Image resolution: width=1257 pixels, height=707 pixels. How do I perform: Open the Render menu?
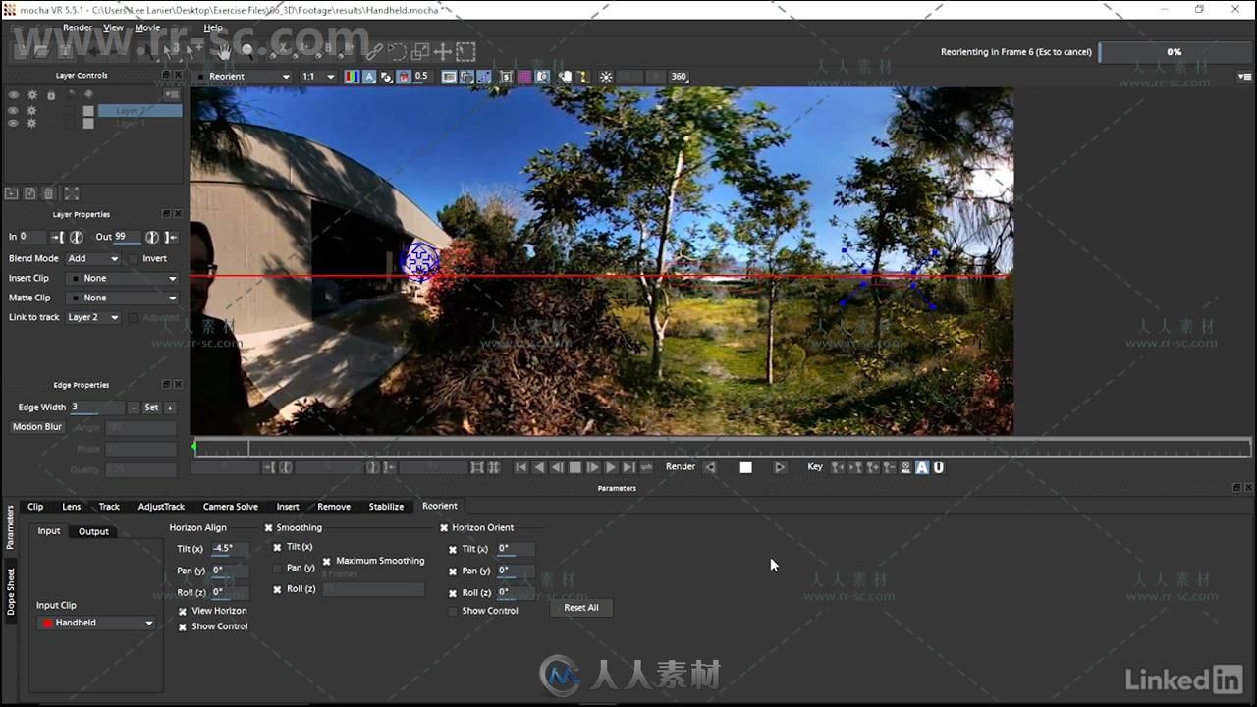[x=78, y=27]
